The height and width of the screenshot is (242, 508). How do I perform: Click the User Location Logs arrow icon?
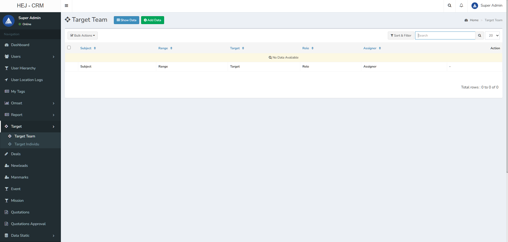[x=6, y=80]
